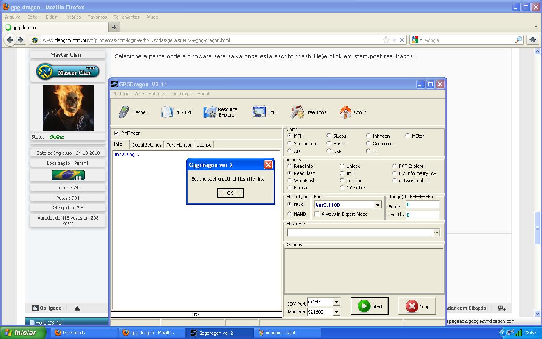Switch to the Global Settings tab
Image resolution: width=542 pixels, height=339 pixels.
147,145
